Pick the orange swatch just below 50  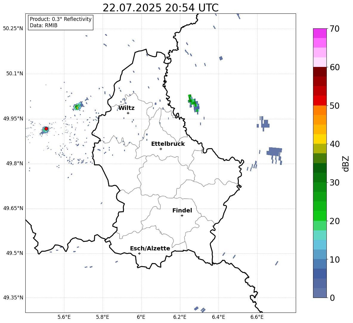point(320,110)
